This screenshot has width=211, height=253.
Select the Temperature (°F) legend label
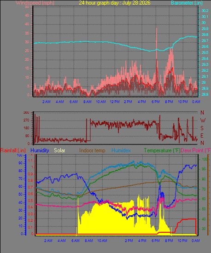[x=162, y=150]
